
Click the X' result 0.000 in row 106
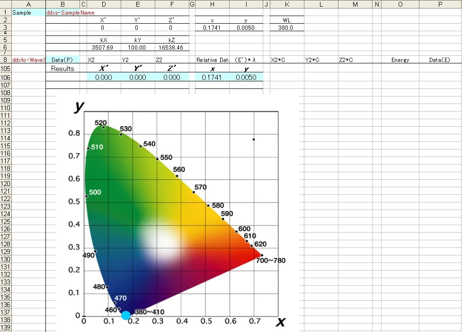pos(103,78)
